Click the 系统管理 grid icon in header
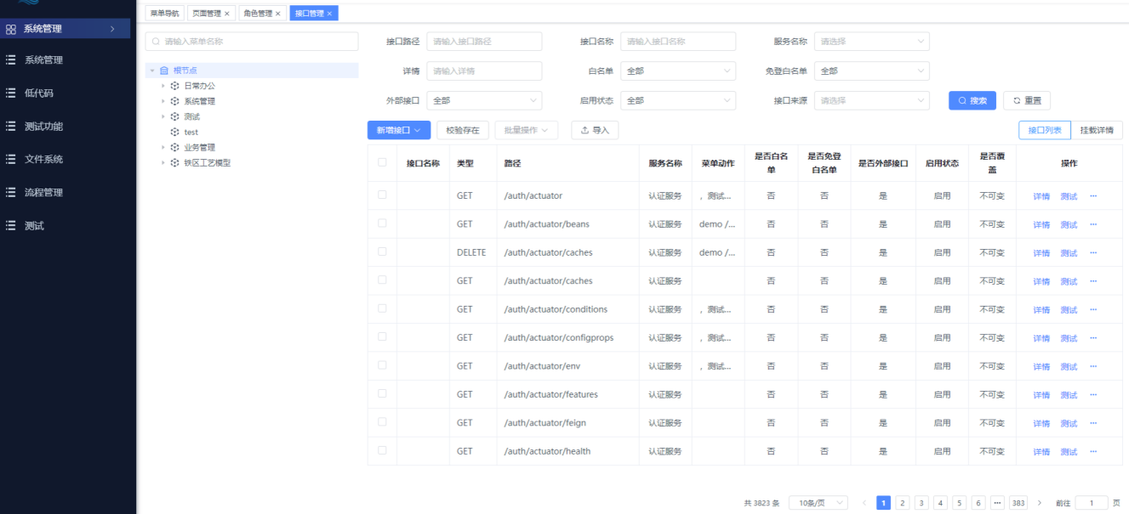The height and width of the screenshot is (514, 1129). [11, 29]
